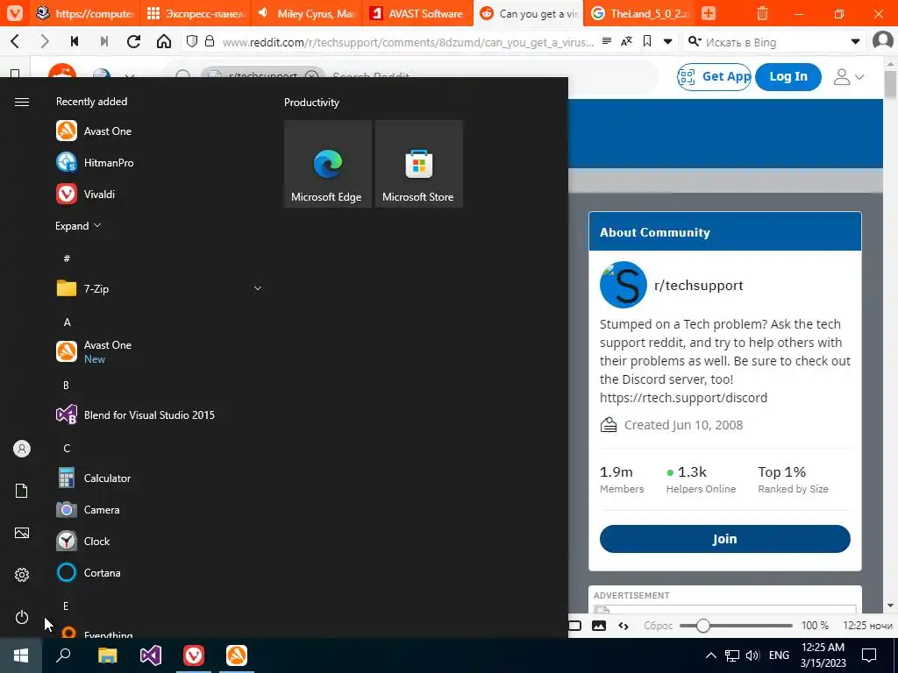The height and width of the screenshot is (673, 898).
Task: Open the Vivaldi profile avatar
Action: (x=882, y=41)
